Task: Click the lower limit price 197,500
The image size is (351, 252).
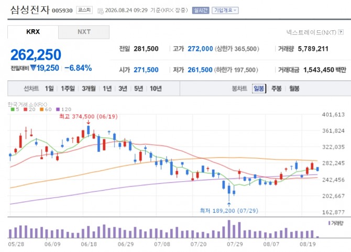Action: click(244, 70)
